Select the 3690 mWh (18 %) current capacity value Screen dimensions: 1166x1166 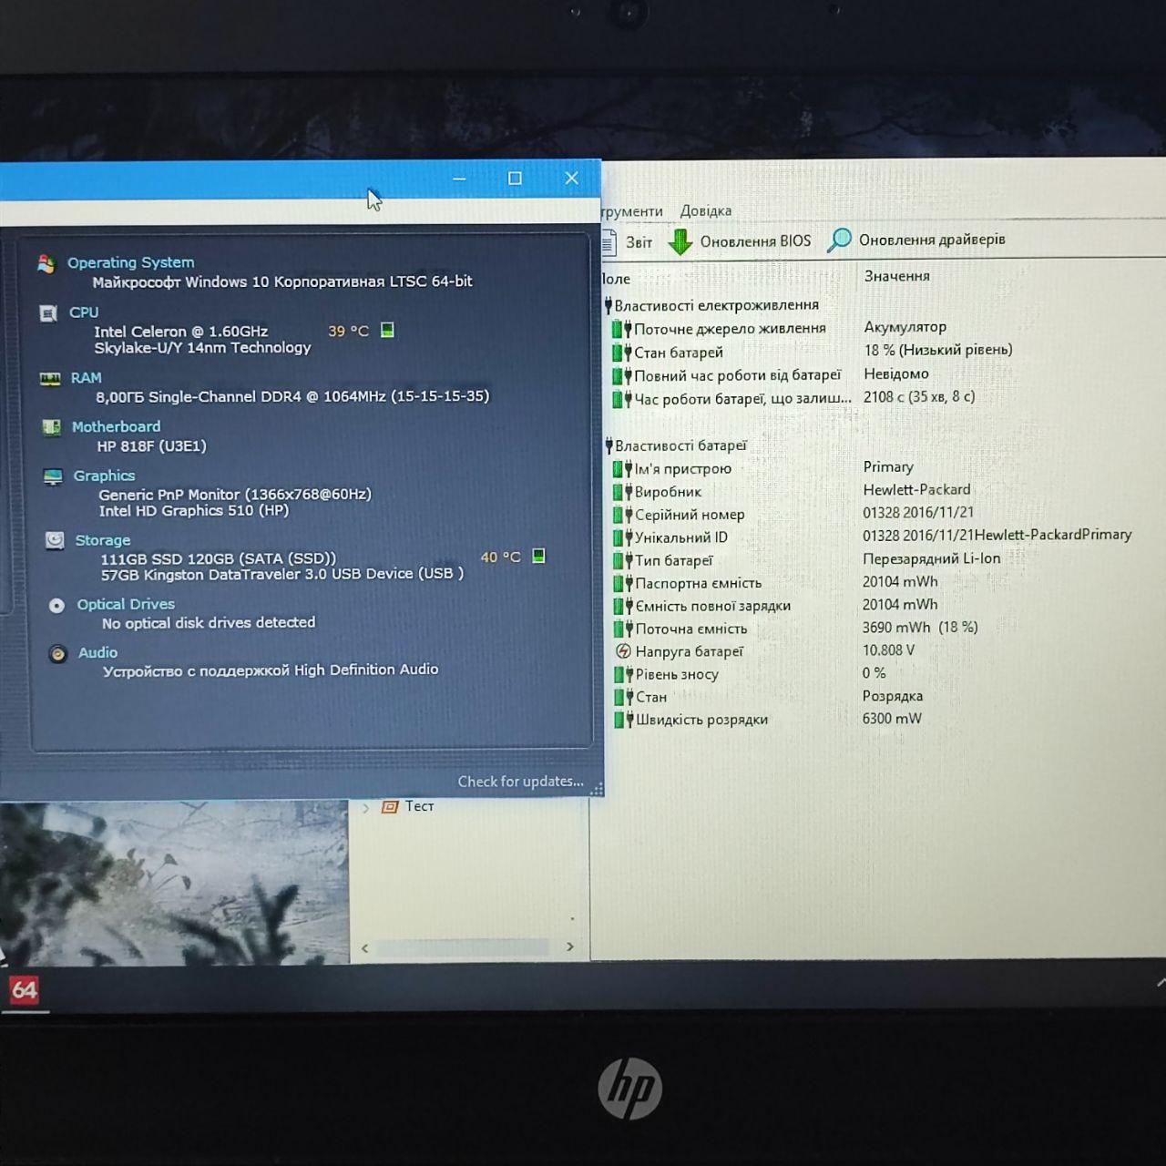(x=920, y=628)
